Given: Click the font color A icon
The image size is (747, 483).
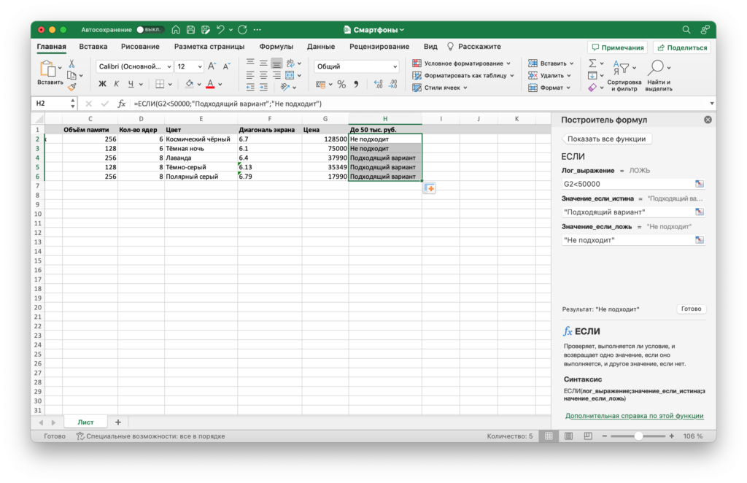Looking at the screenshot, I should point(210,84).
